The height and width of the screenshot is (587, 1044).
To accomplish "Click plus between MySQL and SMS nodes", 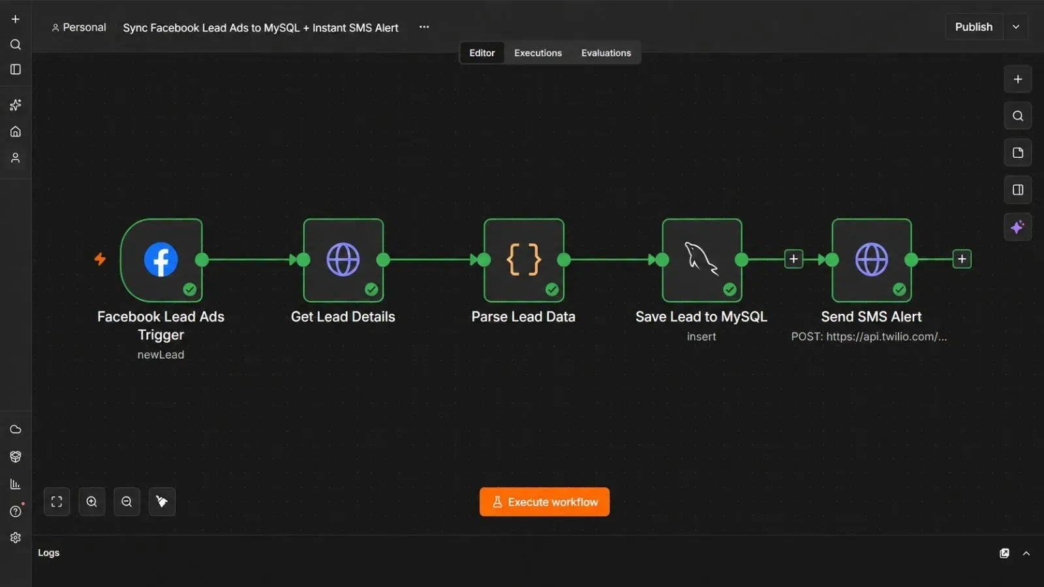I will 793,259.
